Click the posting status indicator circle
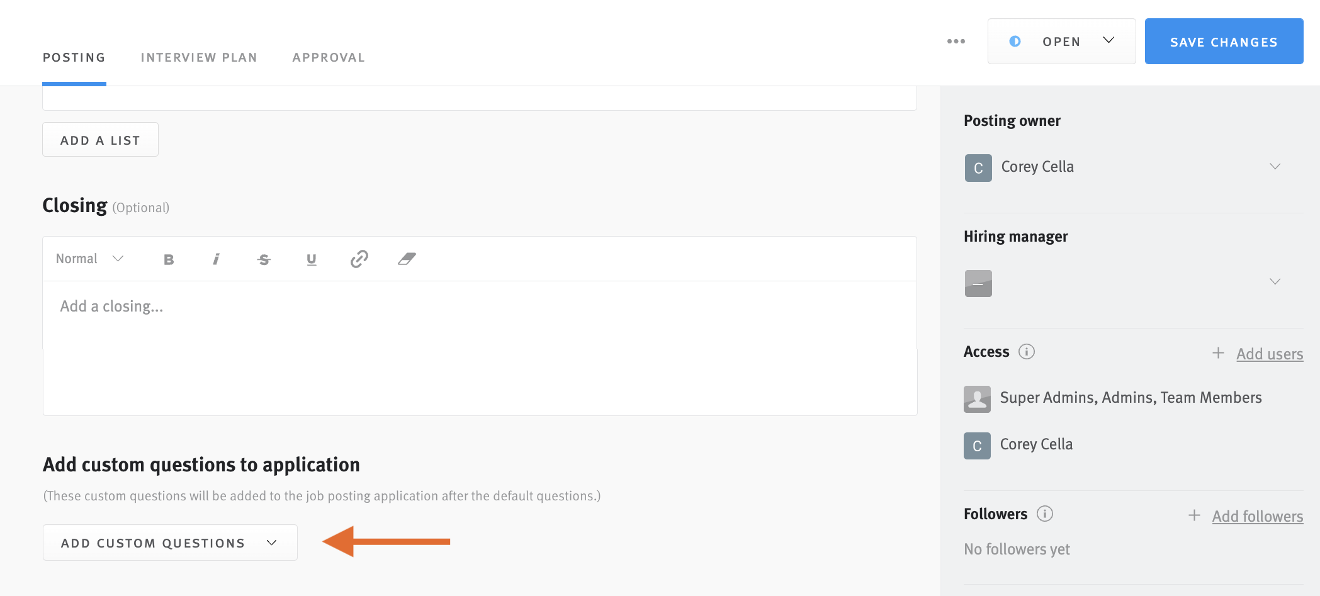The height and width of the screenshot is (596, 1320). 1016,41
